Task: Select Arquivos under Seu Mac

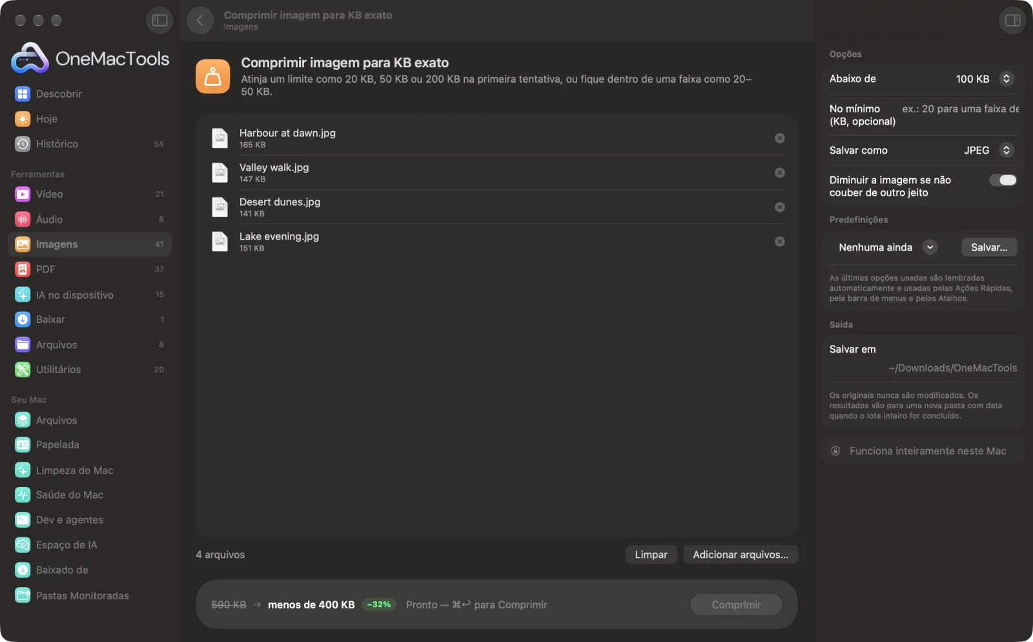Action: [90, 420]
